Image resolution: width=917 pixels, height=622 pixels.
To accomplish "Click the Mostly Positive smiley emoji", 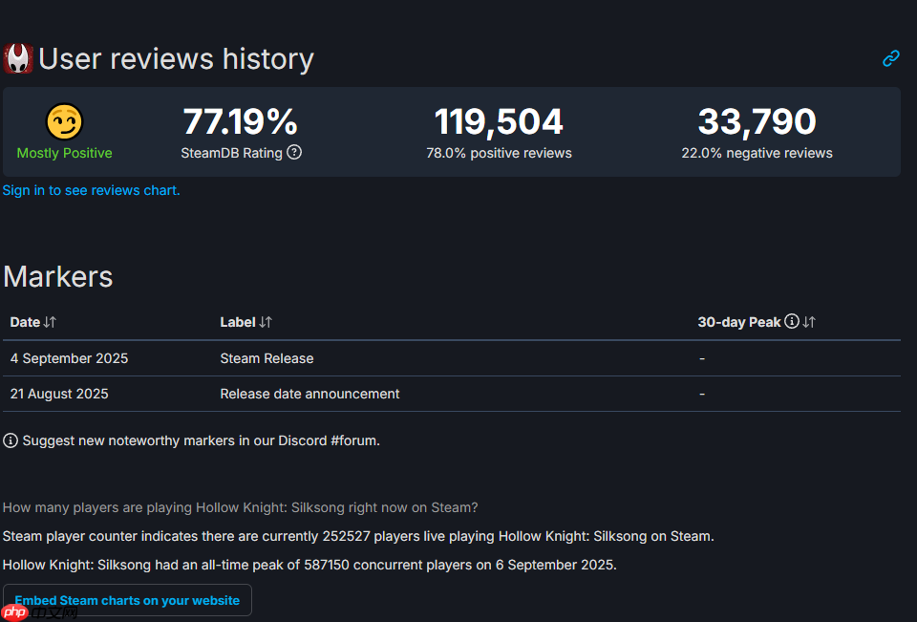I will click(64, 121).
